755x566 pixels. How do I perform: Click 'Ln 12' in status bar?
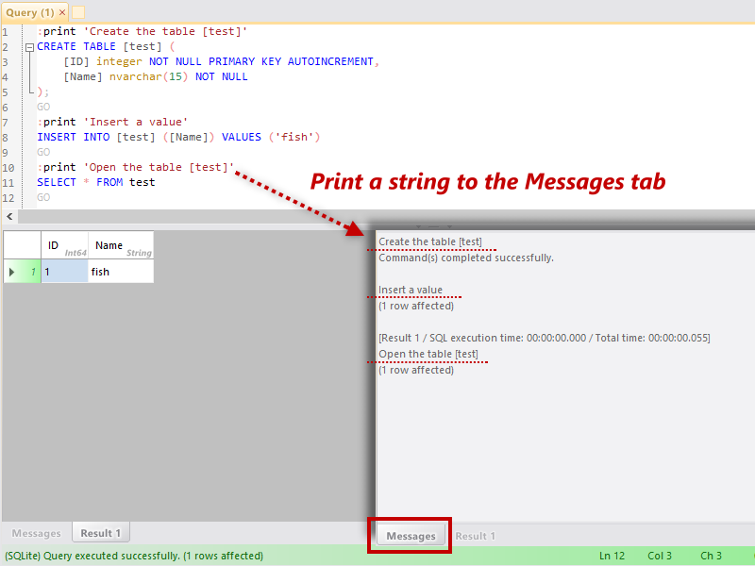click(612, 556)
